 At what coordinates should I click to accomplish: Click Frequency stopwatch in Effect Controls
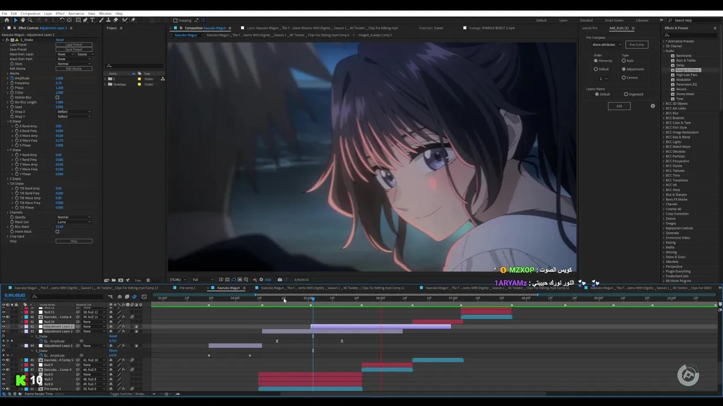(x=12, y=83)
